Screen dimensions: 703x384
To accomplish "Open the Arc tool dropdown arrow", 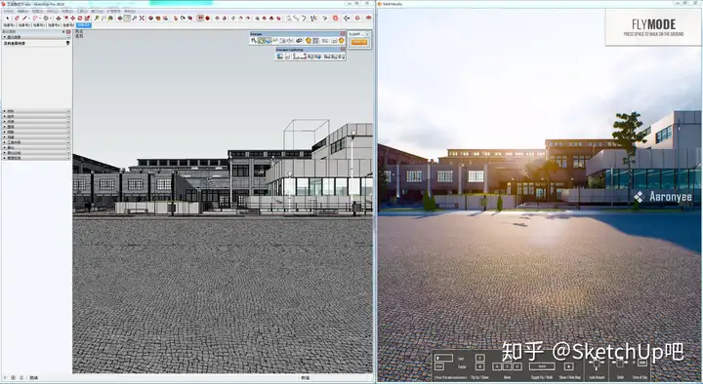I will (40, 18).
